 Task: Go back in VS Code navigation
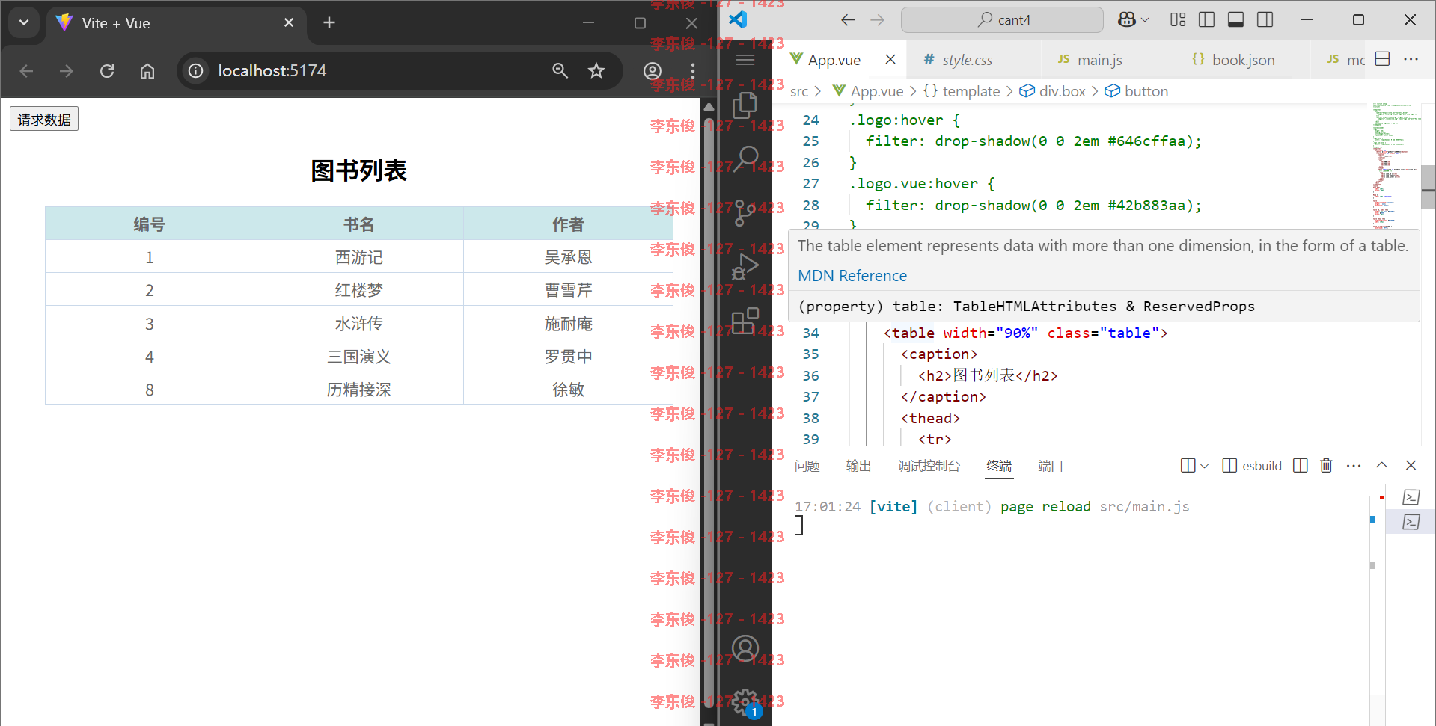(x=848, y=20)
